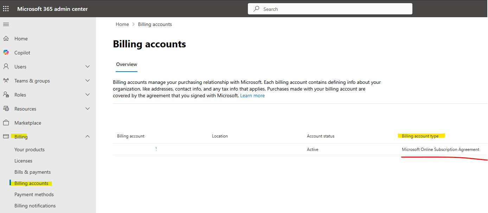Switch to the Overview tab

tap(127, 65)
